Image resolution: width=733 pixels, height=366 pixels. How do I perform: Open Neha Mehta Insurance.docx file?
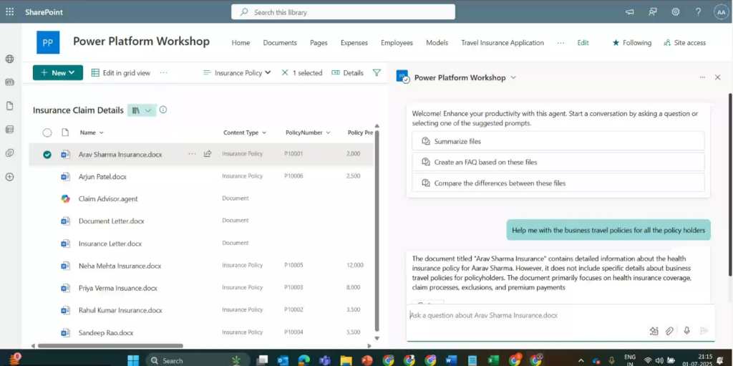(120, 266)
